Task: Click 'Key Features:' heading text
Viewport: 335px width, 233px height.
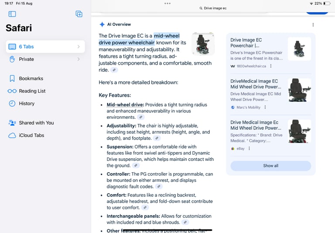Action: coord(115,95)
